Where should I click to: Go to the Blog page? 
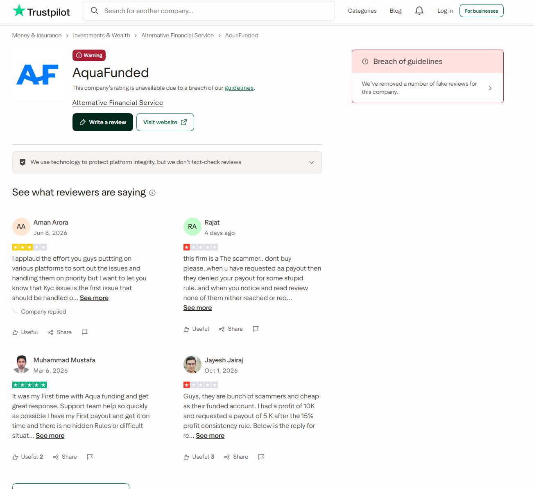(396, 11)
